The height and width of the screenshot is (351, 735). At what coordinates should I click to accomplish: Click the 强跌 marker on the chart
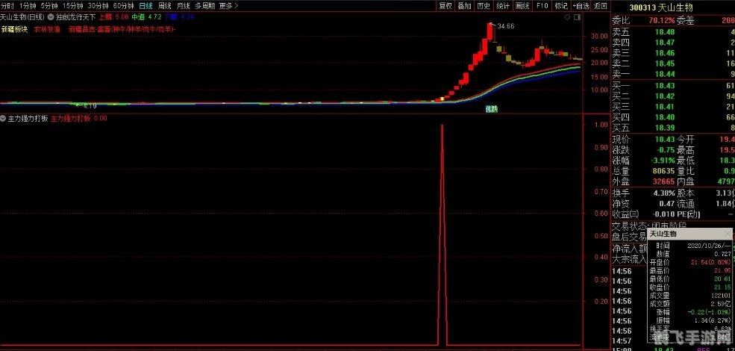[492, 108]
